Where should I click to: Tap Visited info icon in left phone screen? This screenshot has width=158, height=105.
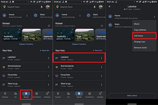pyautogui.click(x=49, y=26)
